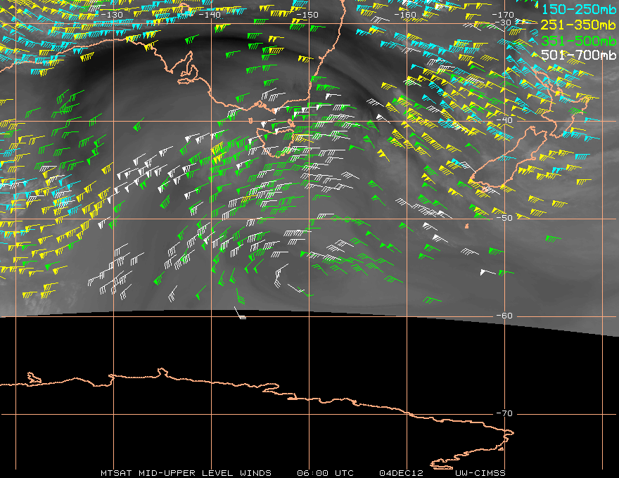The image size is (619, 478).
Task: Click the -30 latitude label
Action: coord(504,22)
